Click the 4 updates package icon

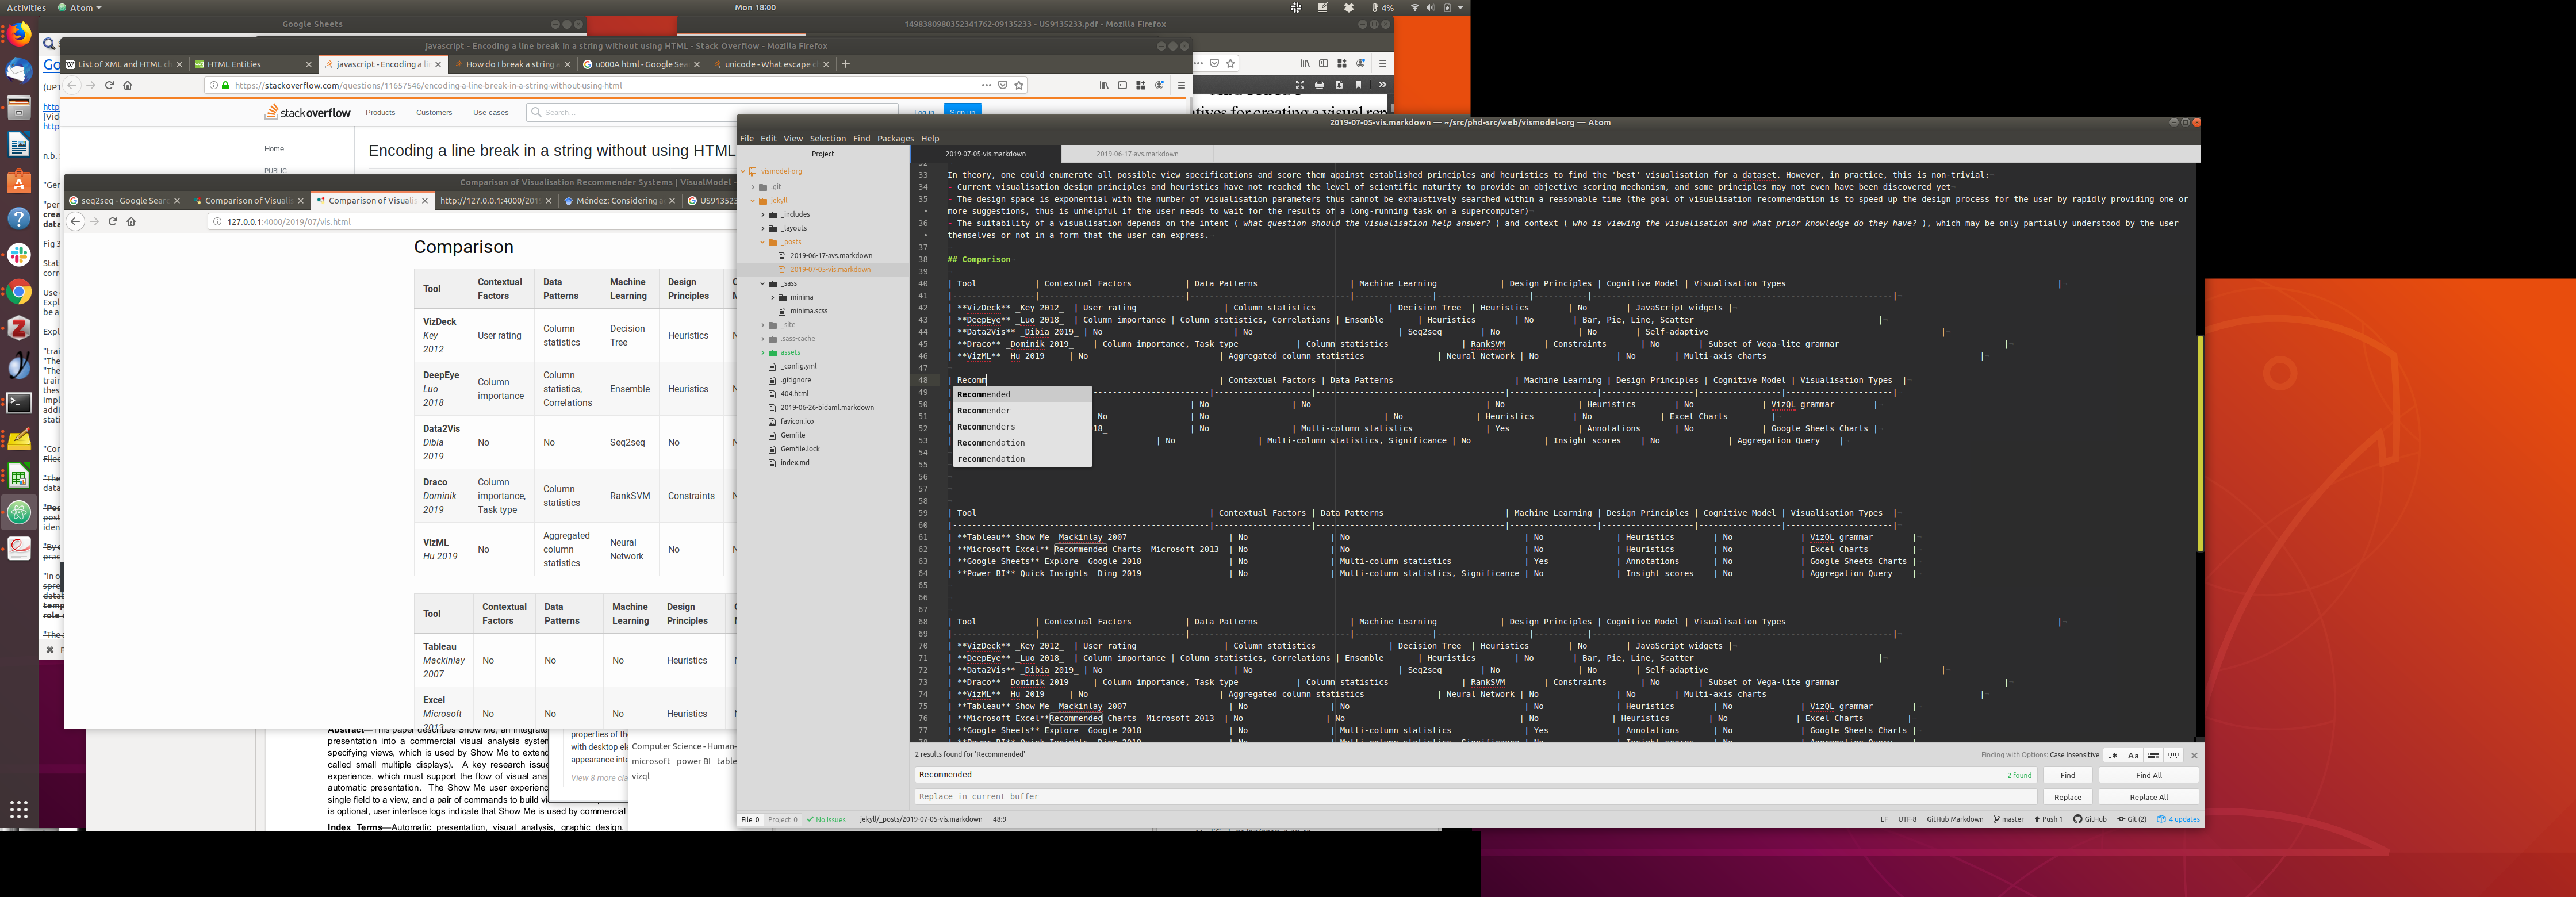click(x=2178, y=819)
